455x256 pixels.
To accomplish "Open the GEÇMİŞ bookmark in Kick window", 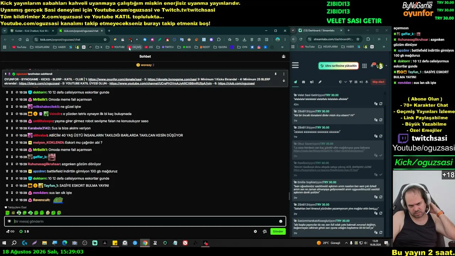I will (135, 47).
